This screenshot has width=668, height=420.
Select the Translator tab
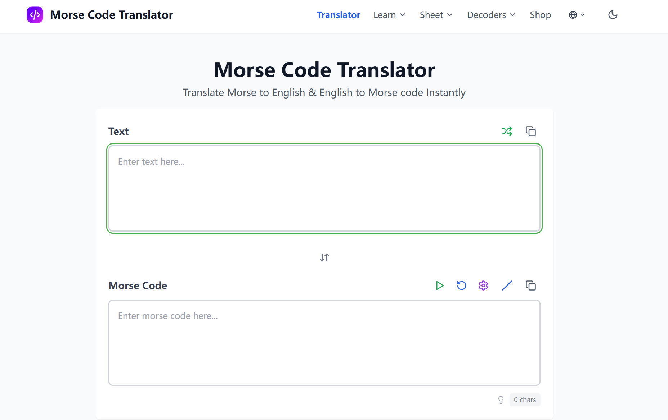coord(339,15)
